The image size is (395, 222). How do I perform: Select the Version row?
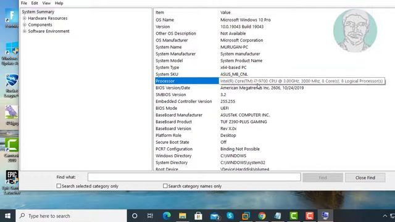click(275, 27)
